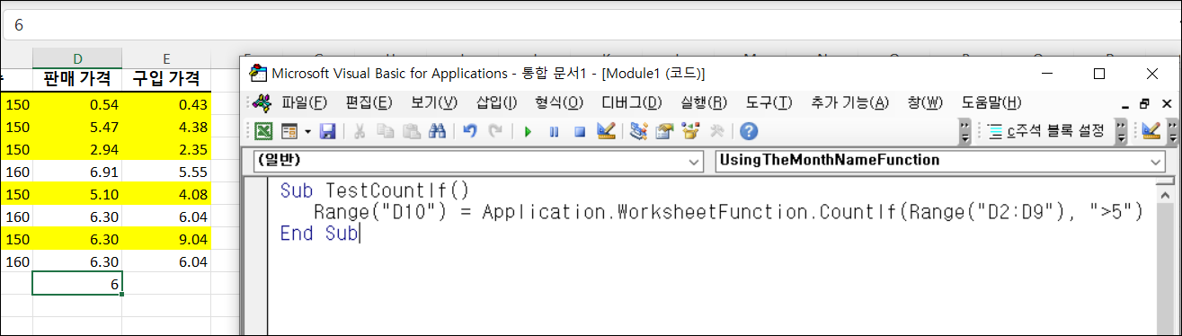Maximize the Visual Basic window

[x=1098, y=74]
